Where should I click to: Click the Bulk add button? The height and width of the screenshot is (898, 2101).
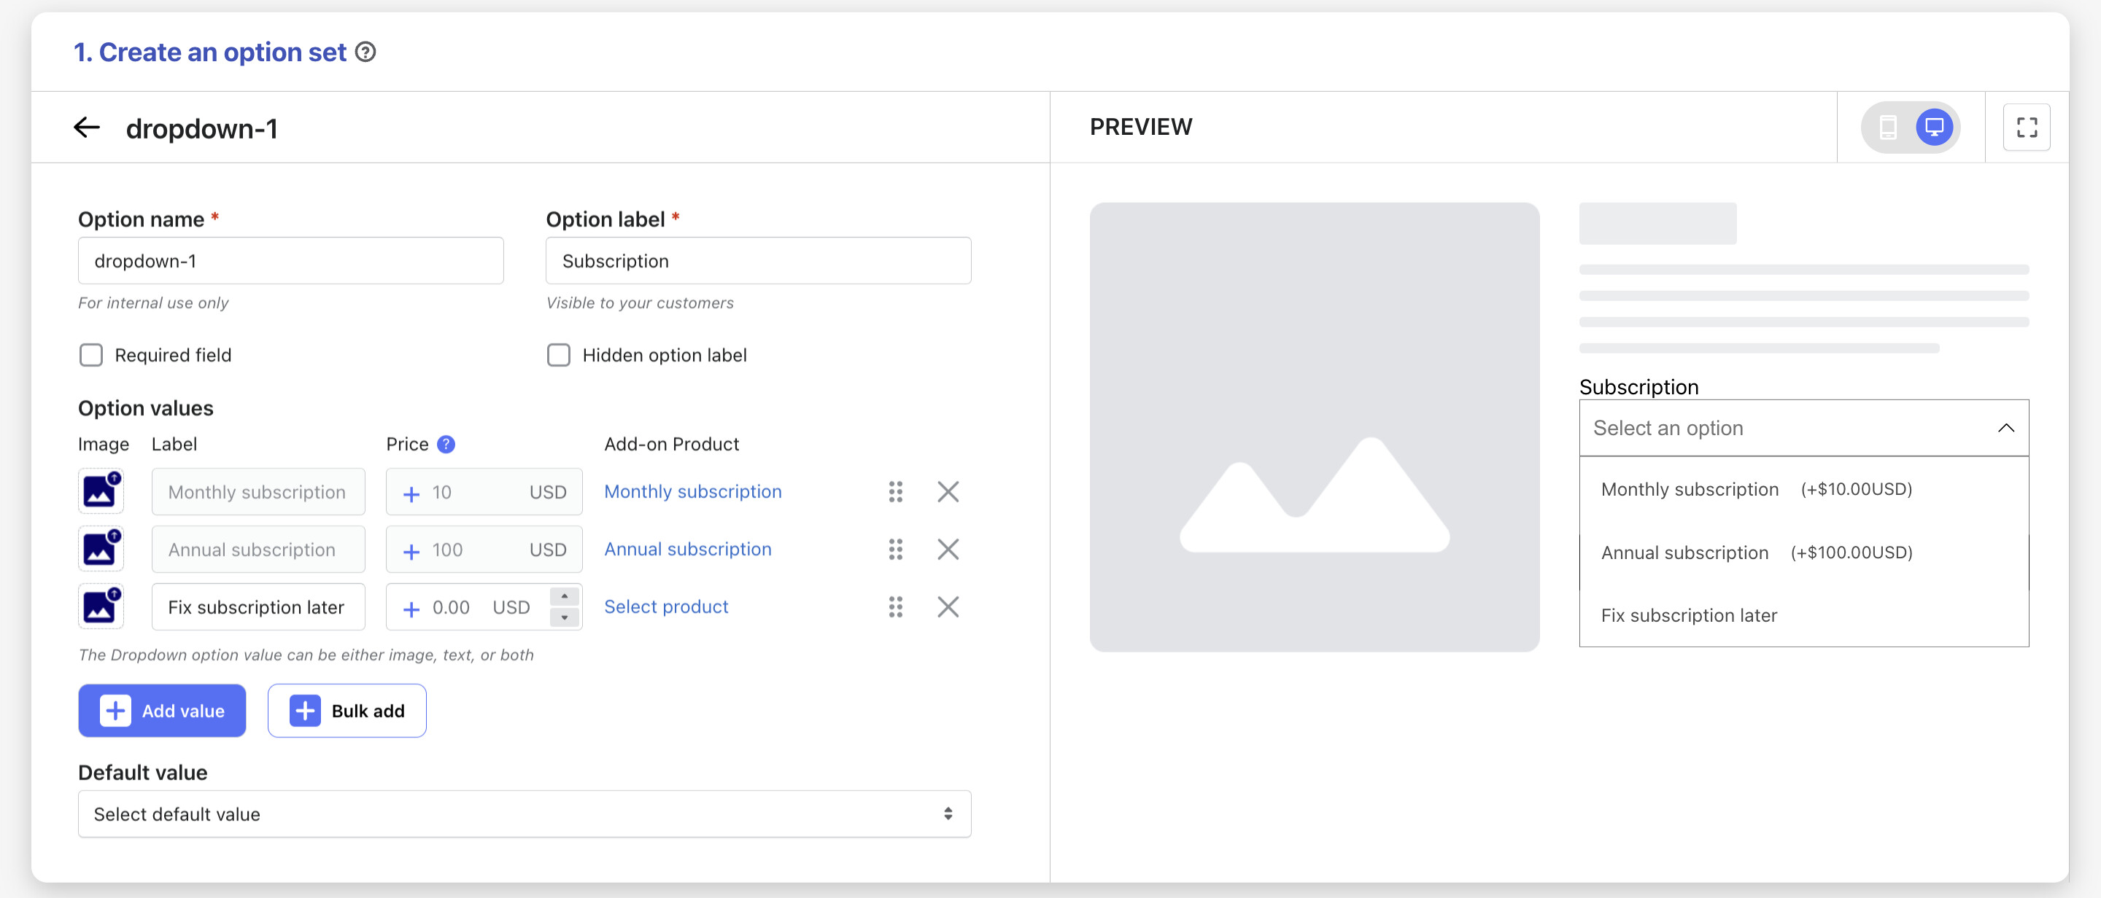pos(347,711)
